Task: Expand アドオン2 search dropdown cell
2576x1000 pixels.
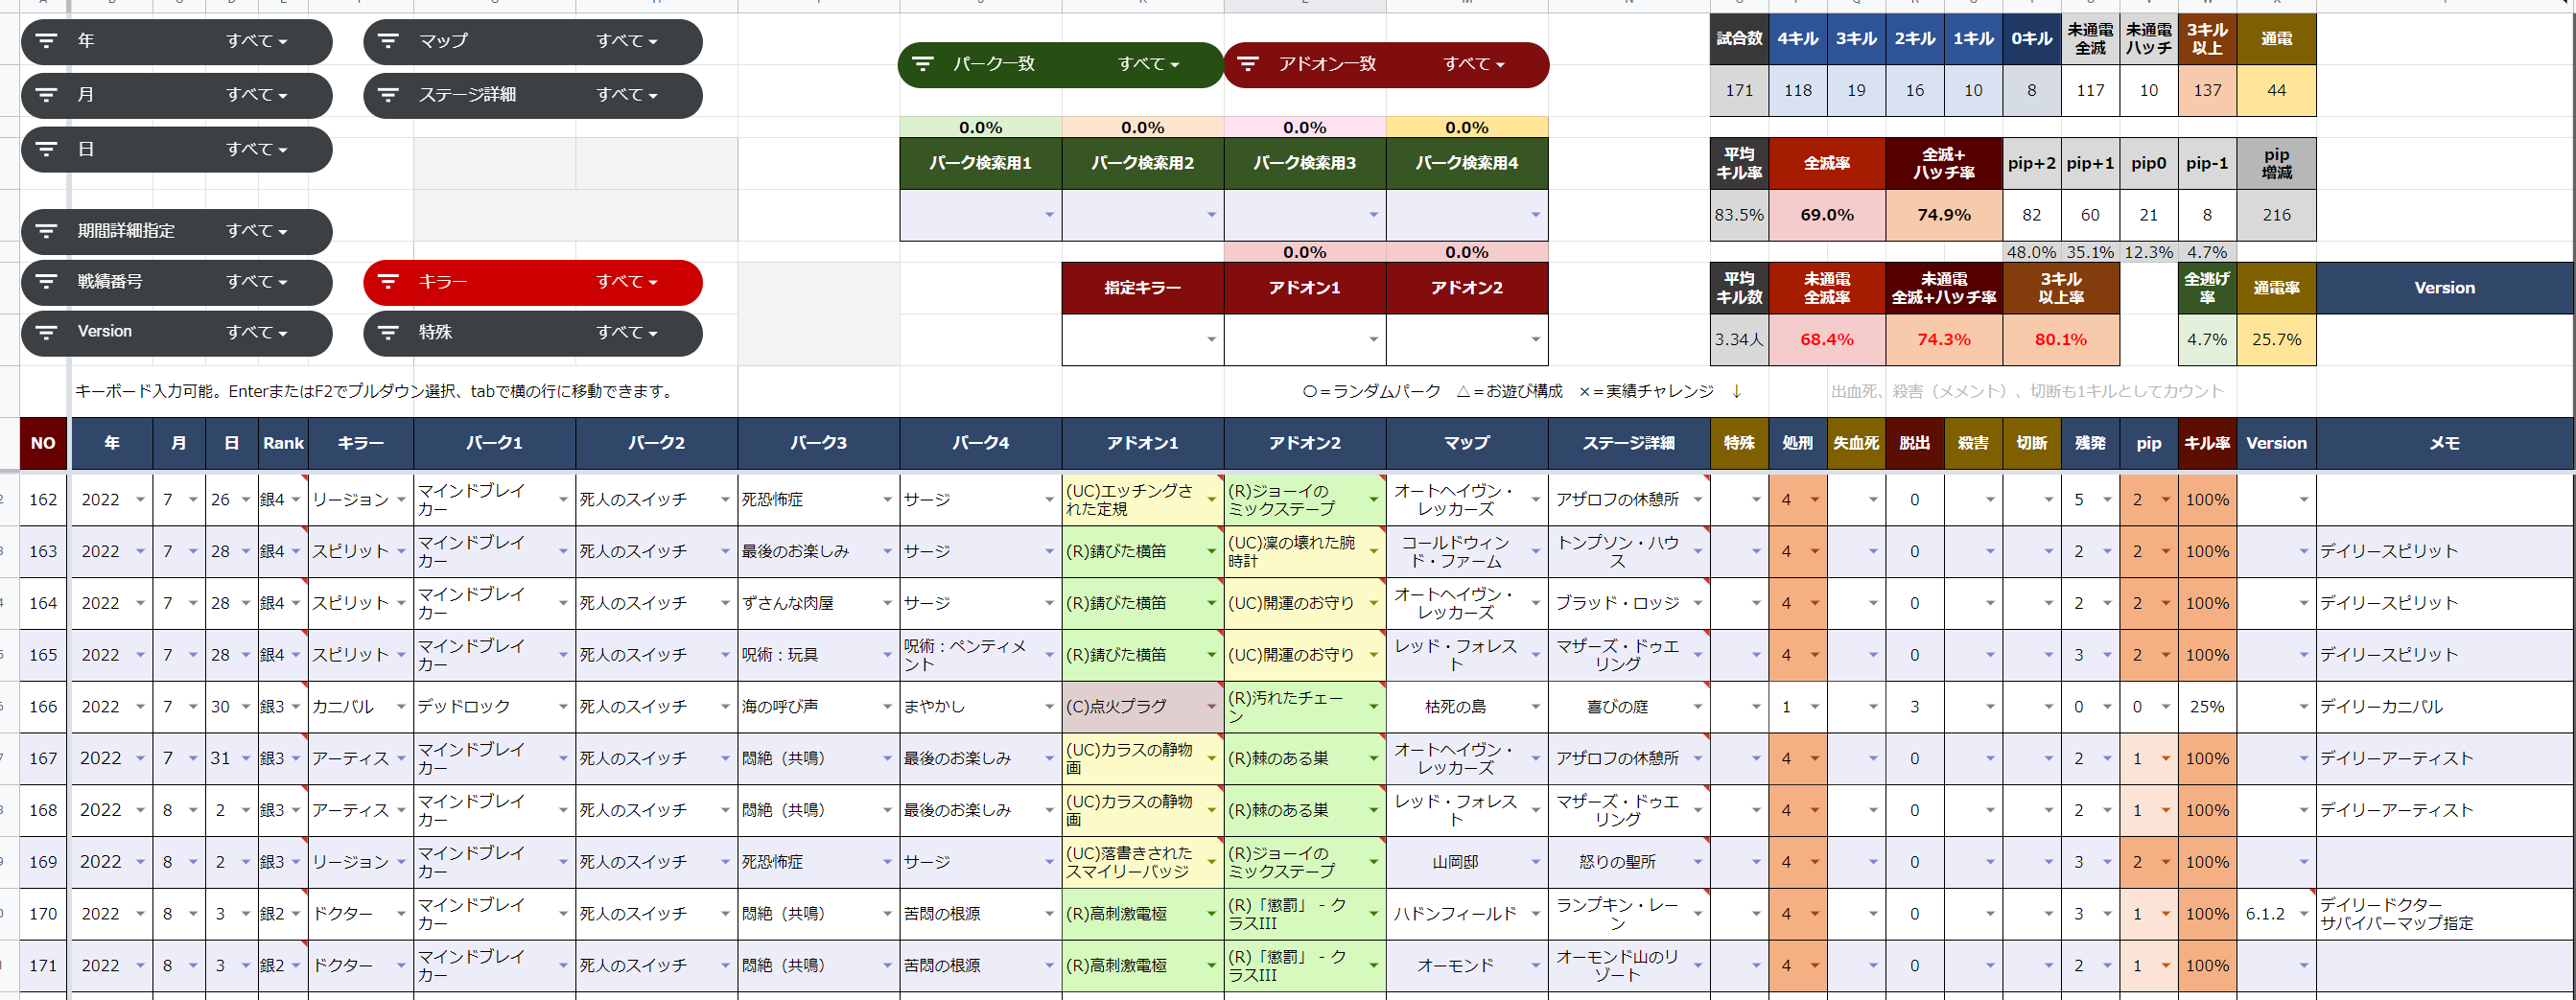Action: (x=1535, y=340)
